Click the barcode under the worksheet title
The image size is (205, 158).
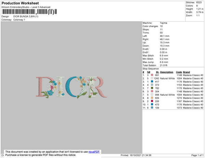coord(29,12)
